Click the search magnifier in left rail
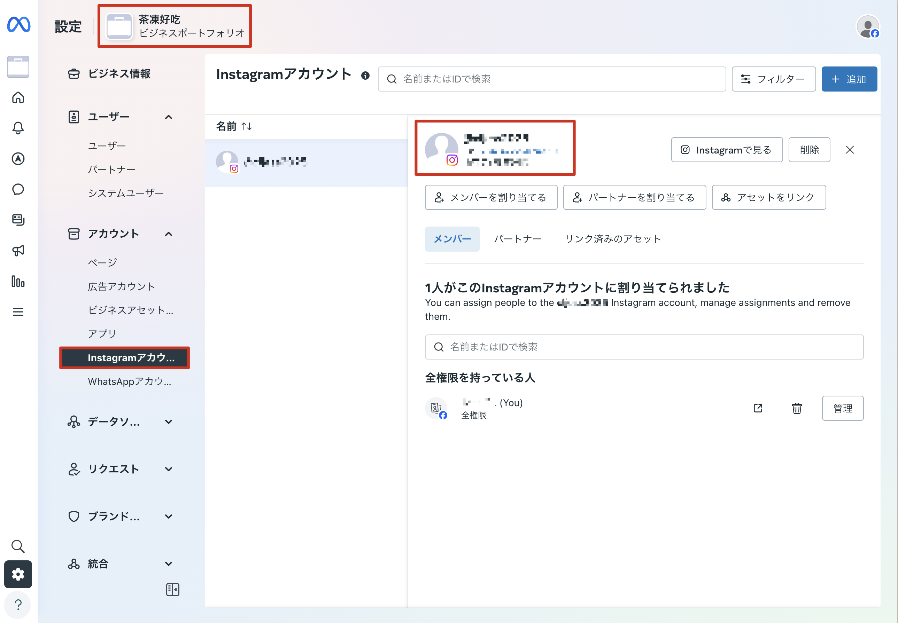 point(18,546)
